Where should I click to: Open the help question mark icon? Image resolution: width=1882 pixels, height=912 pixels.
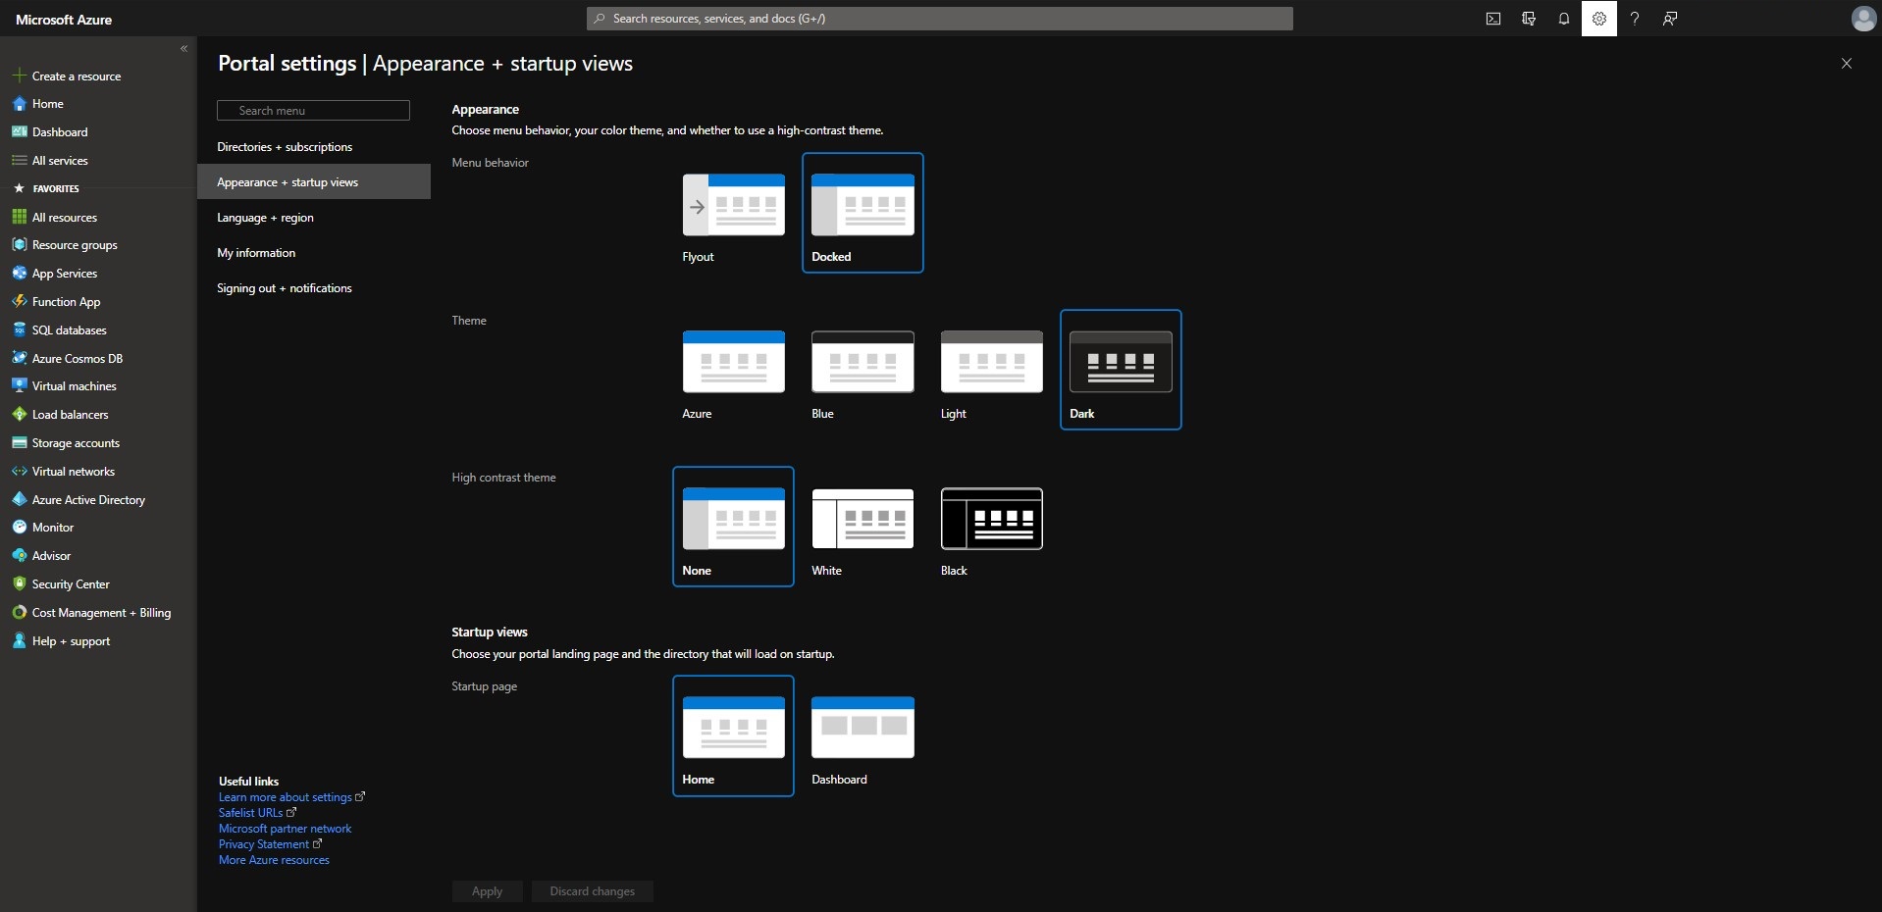point(1634,19)
